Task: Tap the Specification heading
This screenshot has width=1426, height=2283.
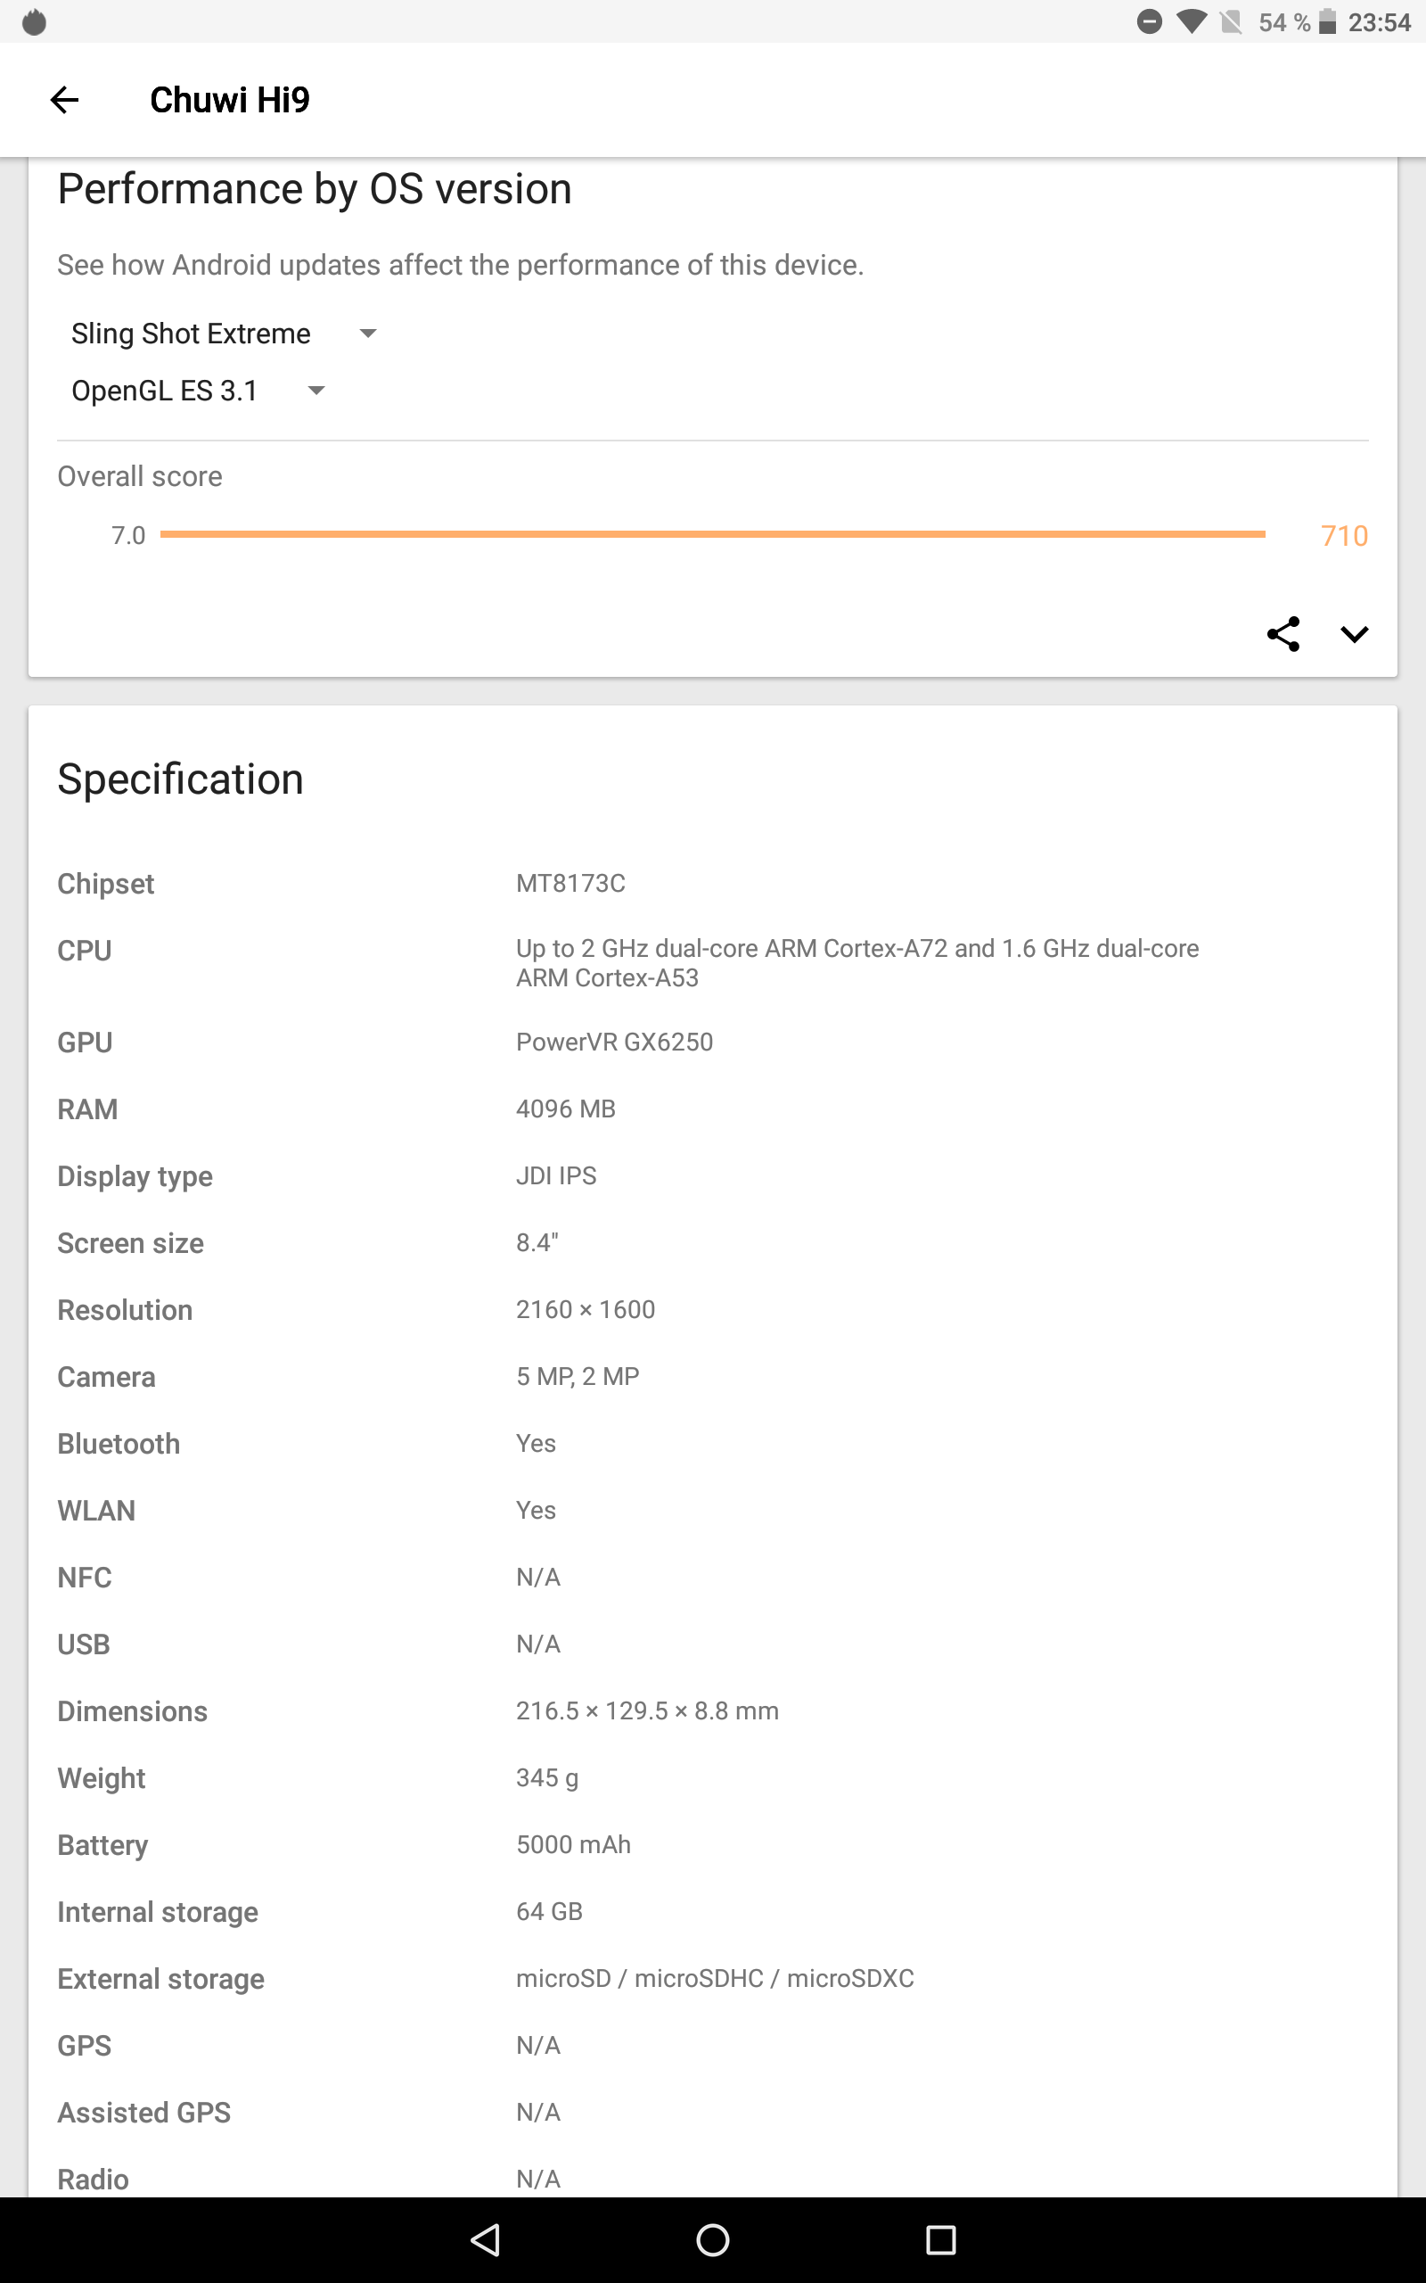Action: tap(180, 779)
